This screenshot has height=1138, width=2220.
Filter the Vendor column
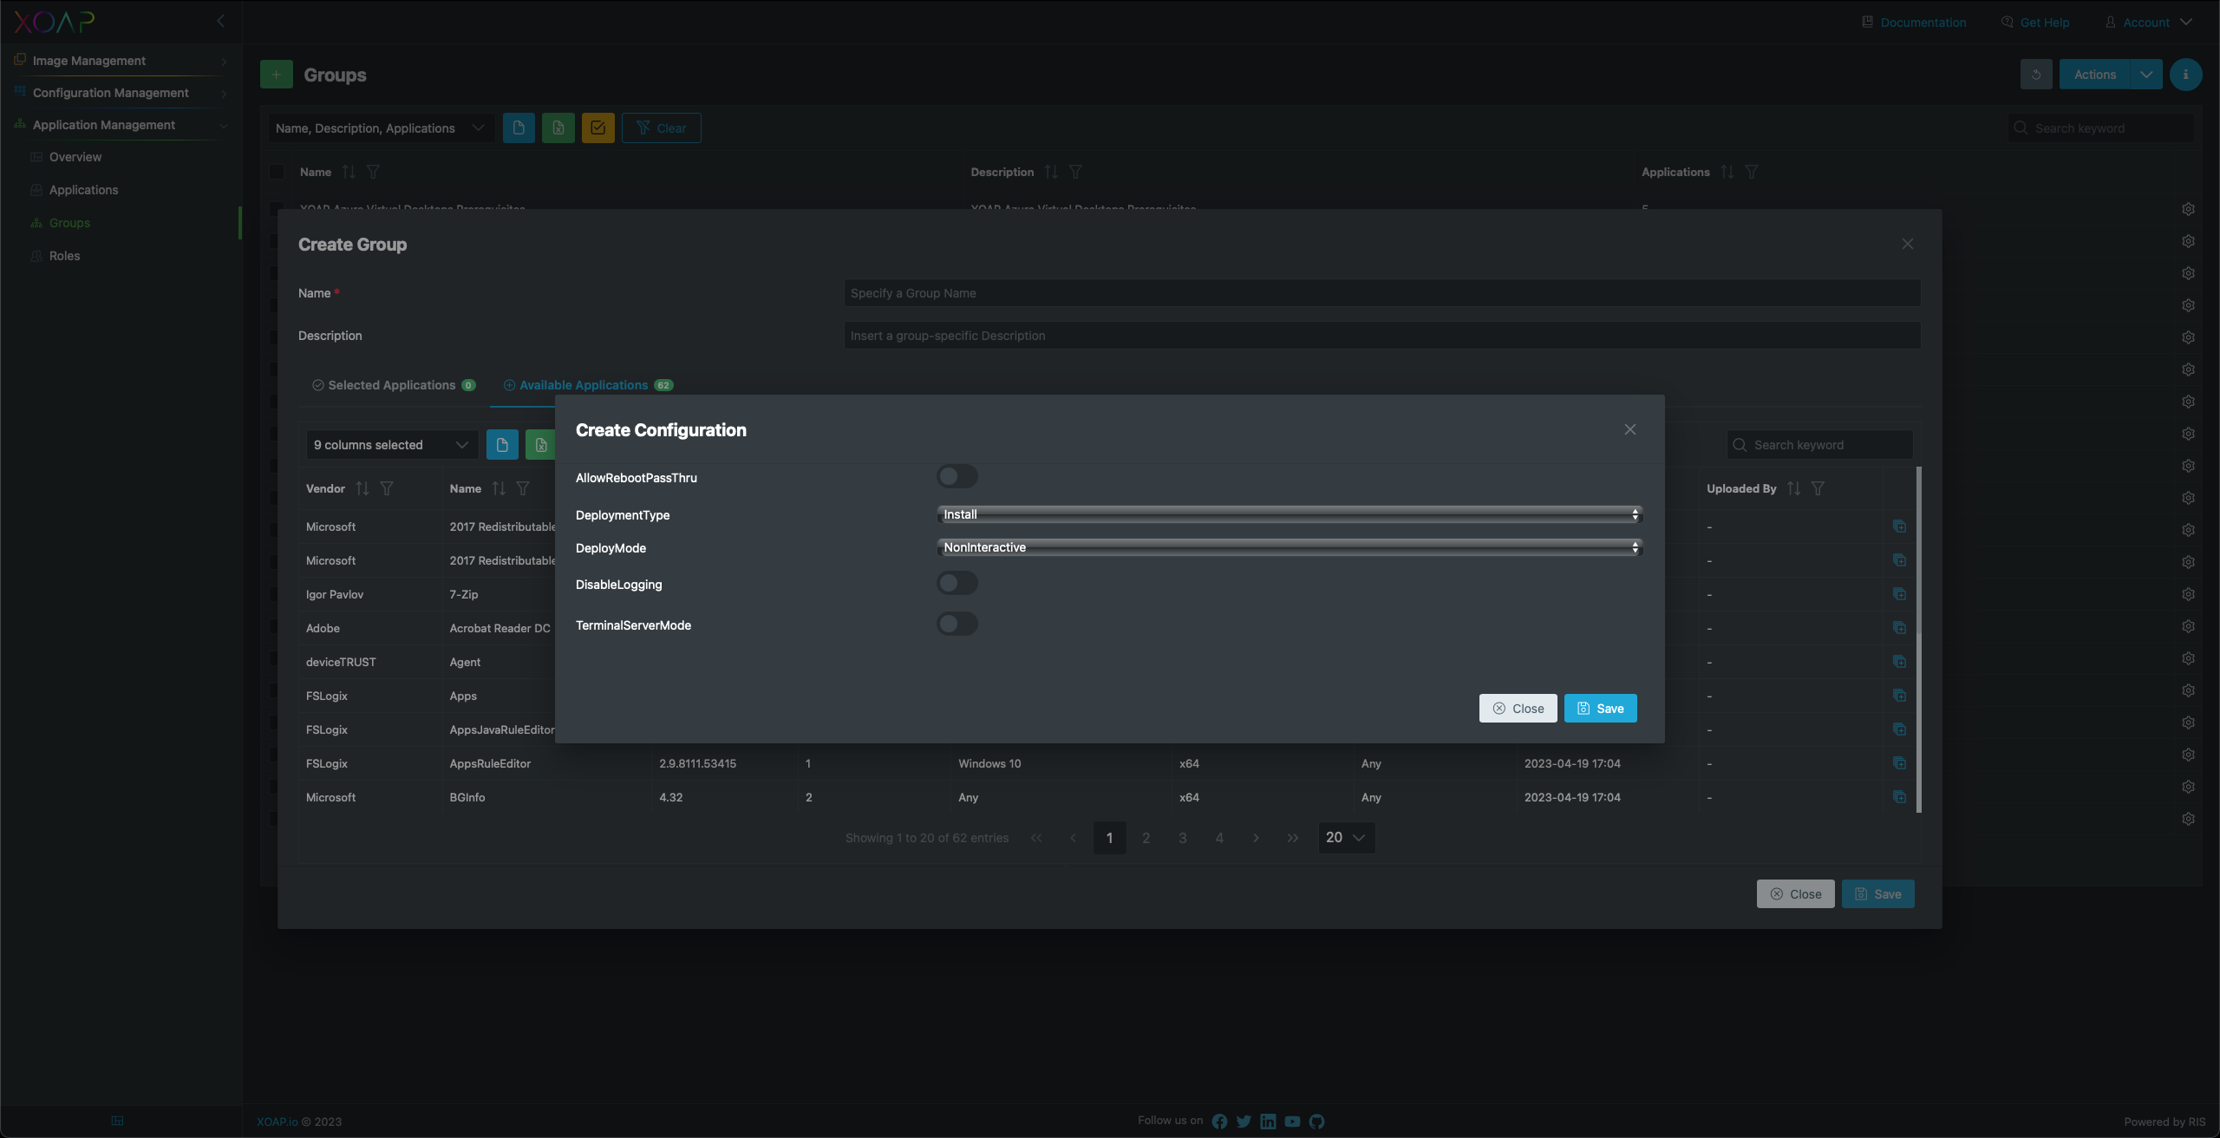coord(387,488)
